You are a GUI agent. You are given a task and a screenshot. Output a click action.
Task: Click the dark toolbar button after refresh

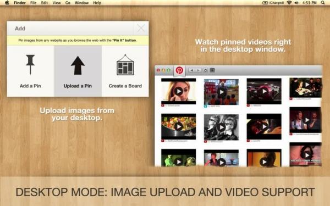point(212,70)
